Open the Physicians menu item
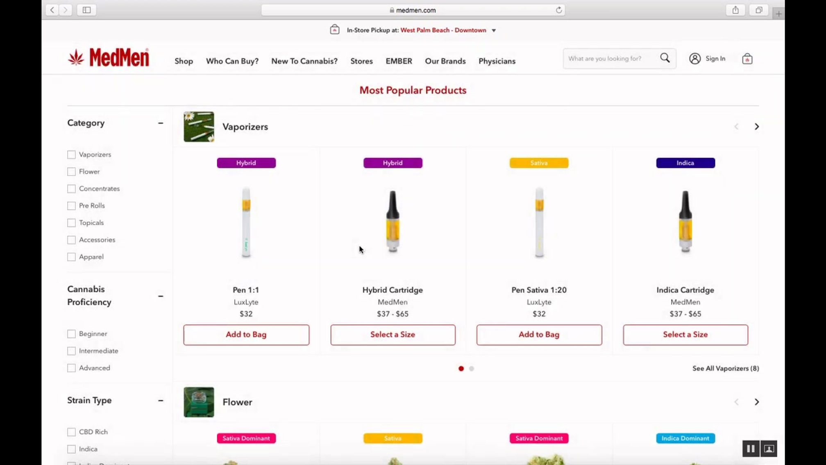This screenshot has width=826, height=465. point(497,61)
